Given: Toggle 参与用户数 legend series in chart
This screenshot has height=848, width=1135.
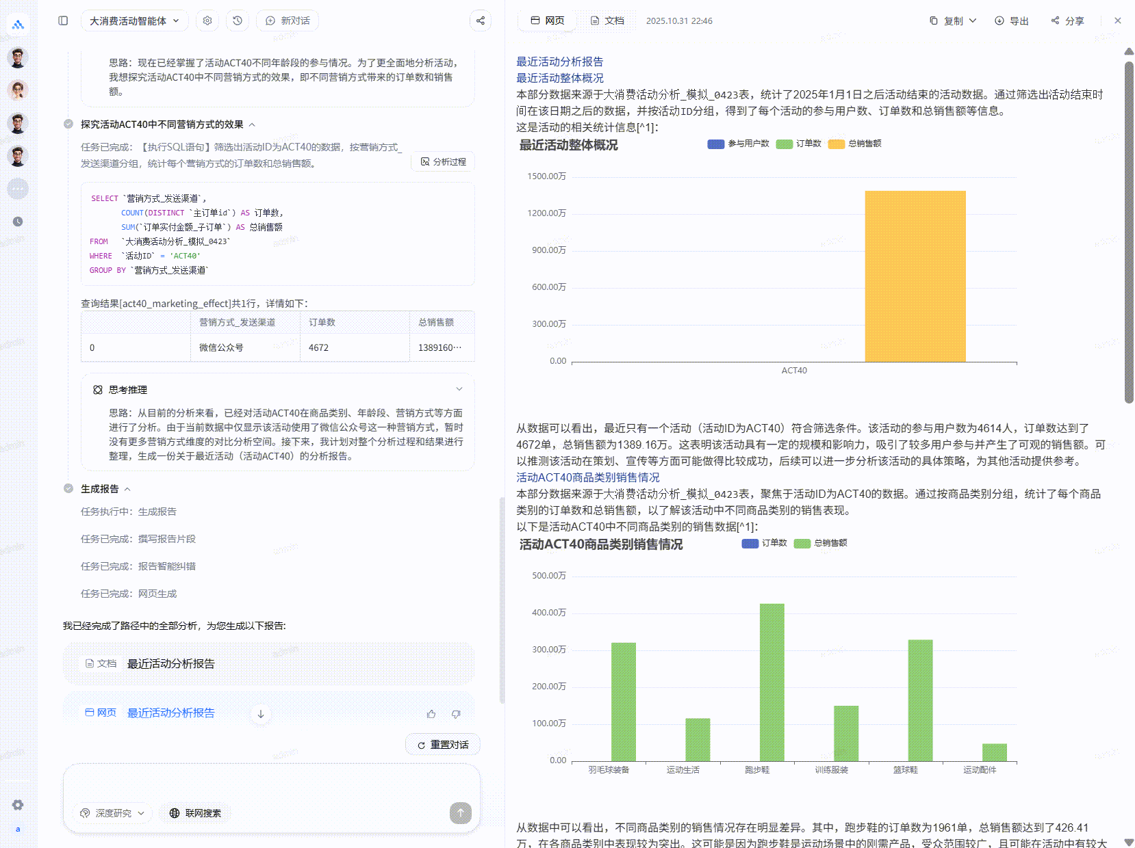Looking at the screenshot, I should (739, 144).
